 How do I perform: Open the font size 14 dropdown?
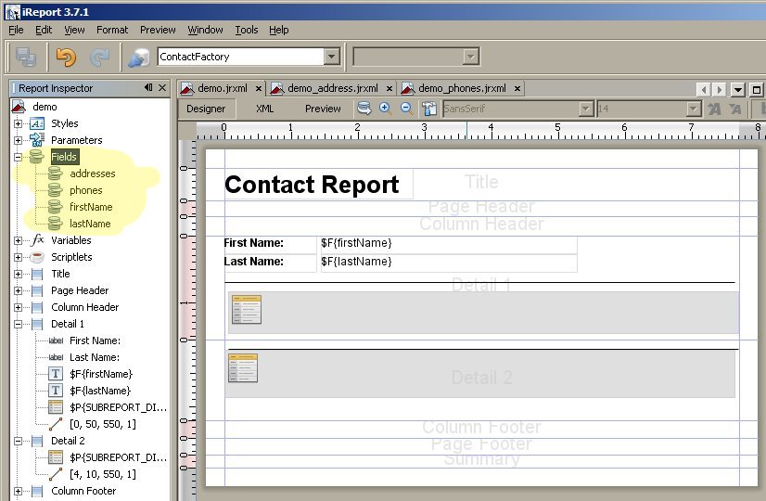click(x=694, y=109)
